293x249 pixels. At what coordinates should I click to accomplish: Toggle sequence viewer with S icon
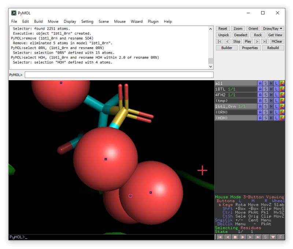(x=265, y=237)
